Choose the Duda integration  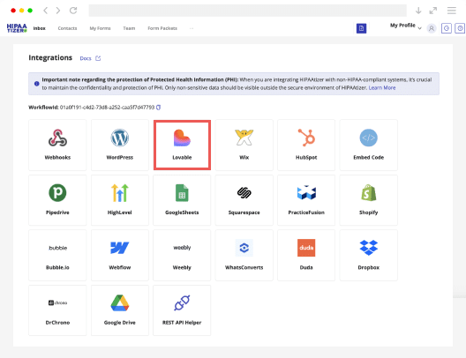306,256
